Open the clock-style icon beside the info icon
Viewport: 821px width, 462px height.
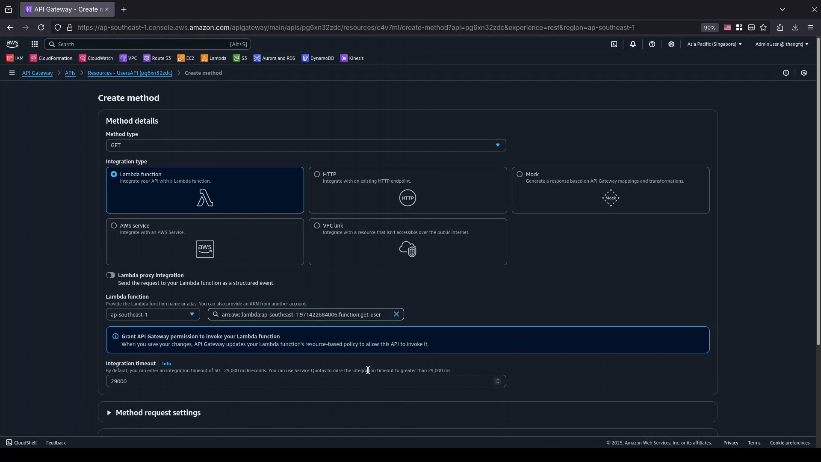coord(804,73)
